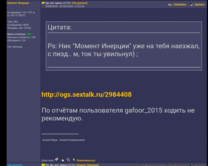
Task: Click the first action icon after Действия
Action: pos(57,160)
